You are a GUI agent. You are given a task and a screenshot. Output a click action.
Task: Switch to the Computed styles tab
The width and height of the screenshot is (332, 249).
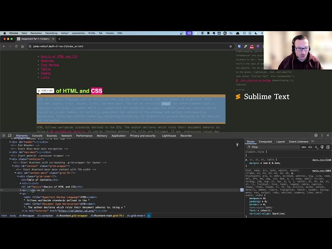265,142
